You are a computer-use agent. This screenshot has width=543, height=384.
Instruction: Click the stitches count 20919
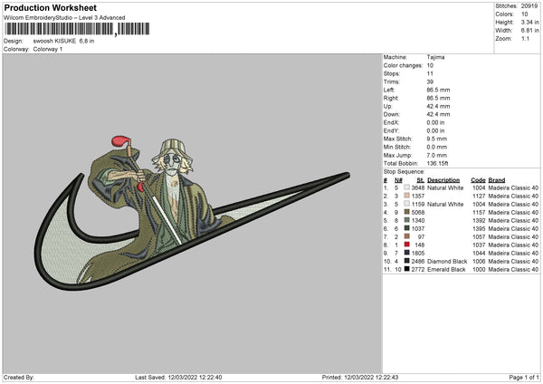529,6
